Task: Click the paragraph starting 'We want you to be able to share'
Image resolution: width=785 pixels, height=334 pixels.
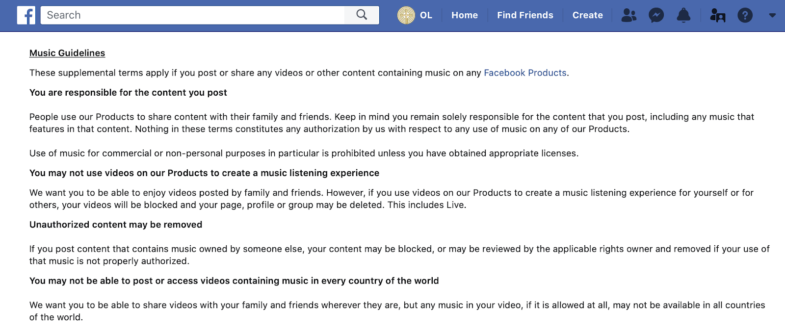Action: point(397,311)
